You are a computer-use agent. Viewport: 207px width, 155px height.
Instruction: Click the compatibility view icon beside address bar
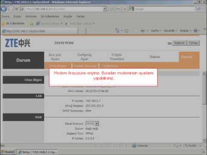click(x=112, y=9)
